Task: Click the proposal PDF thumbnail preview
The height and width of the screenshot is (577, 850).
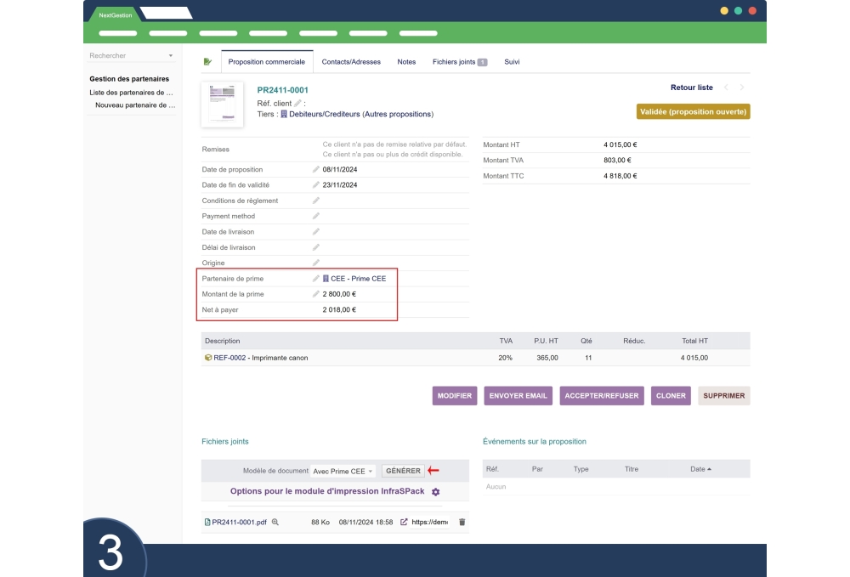Action: pyautogui.click(x=222, y=104)
